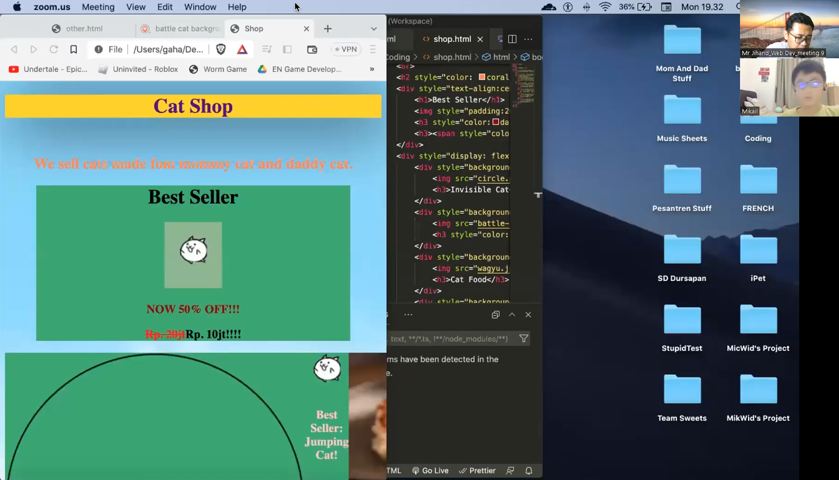Image resolution: width=839 pixels, height=480 pixels.
Task: Open Brave Rewards triangle icon
Action: click(242, 49)
